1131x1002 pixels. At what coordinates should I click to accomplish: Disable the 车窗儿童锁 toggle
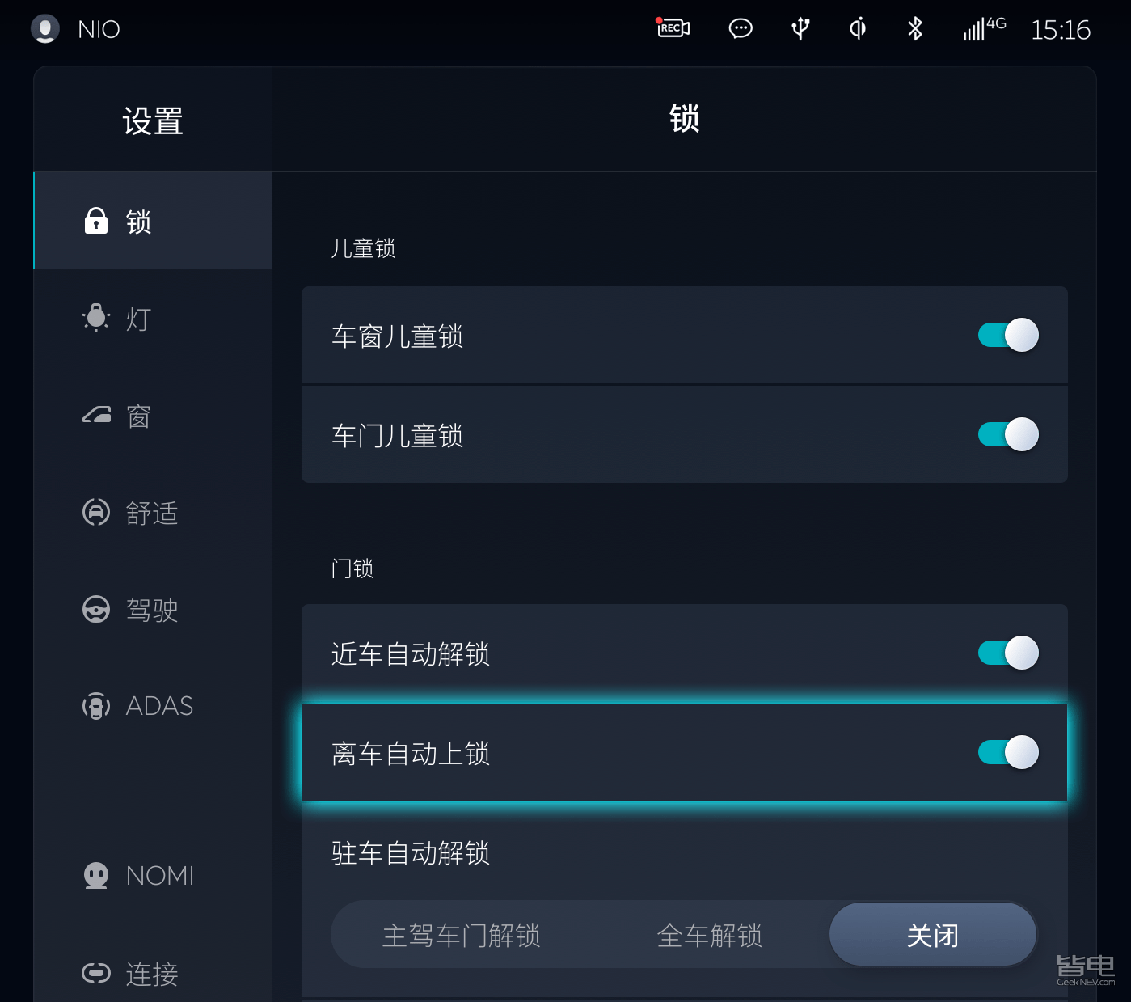(x=1008, y=335)
